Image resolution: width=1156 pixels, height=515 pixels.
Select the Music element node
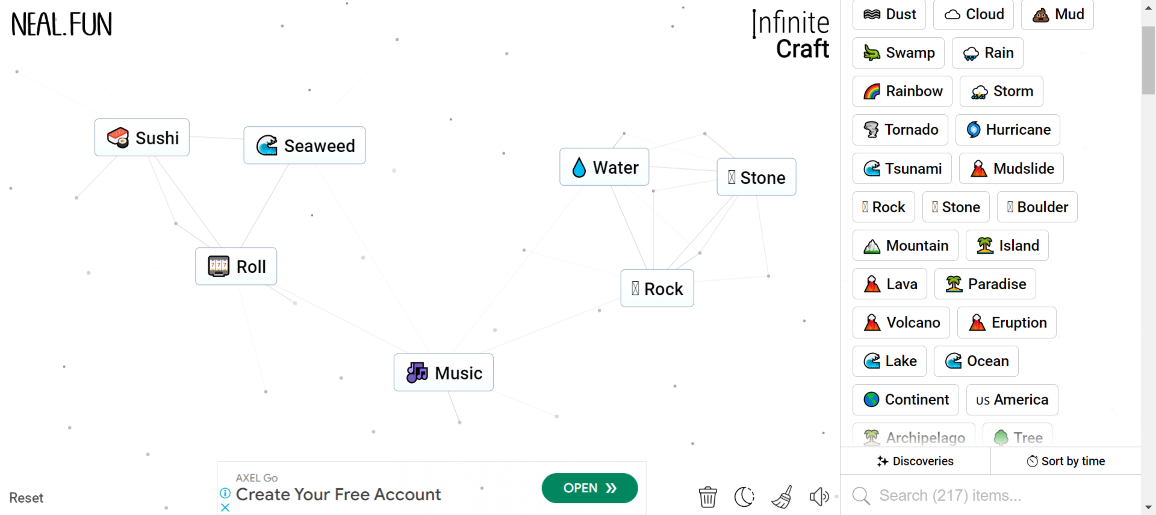(x=443, y=372)
